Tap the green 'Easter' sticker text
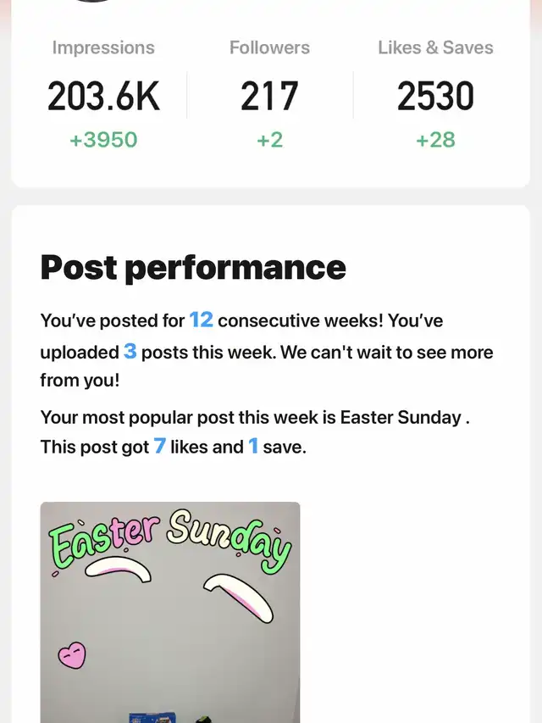 click(105, 543)
